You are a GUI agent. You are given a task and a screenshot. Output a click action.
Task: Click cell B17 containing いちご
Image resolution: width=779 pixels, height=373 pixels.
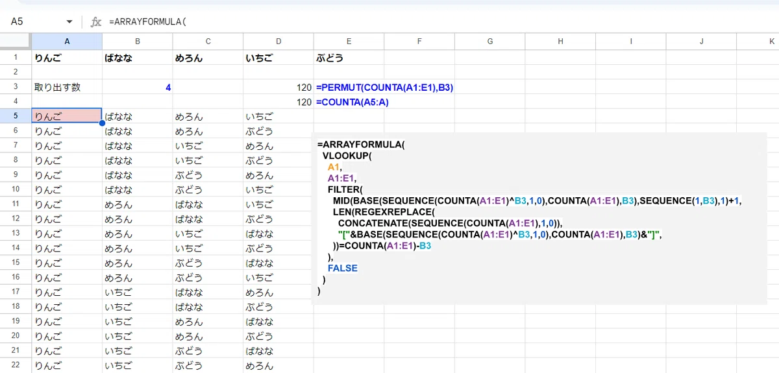pos(138,293)
